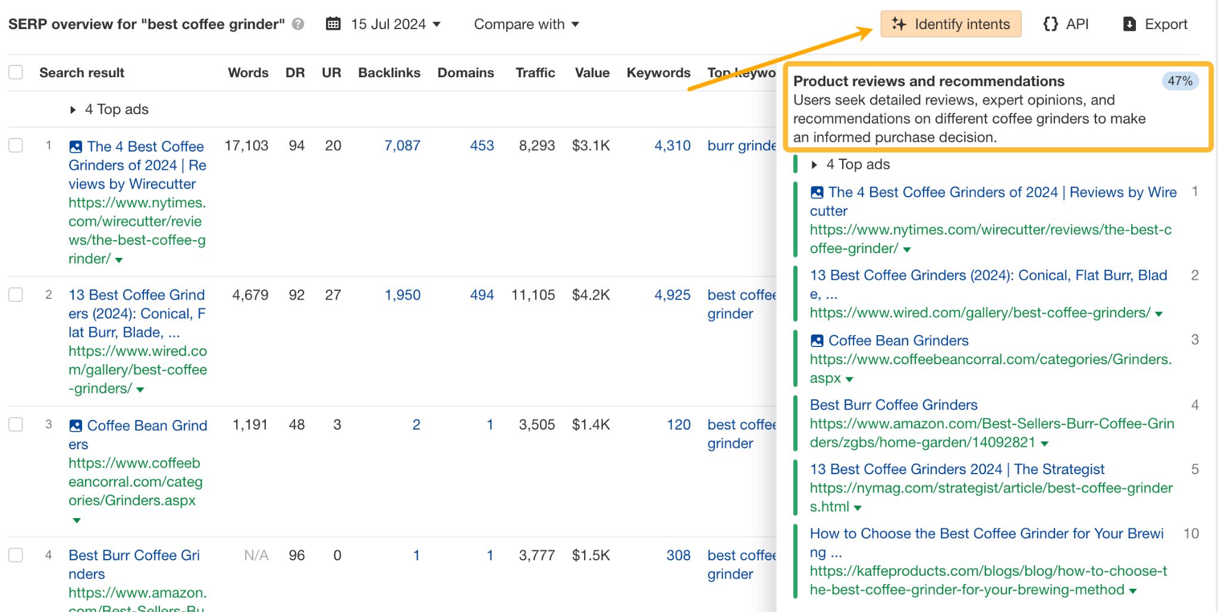Click the image icon beside Coffee Bean Grinders
Viewport: 1218px width, 612px height.
click(x=75, y=425)
